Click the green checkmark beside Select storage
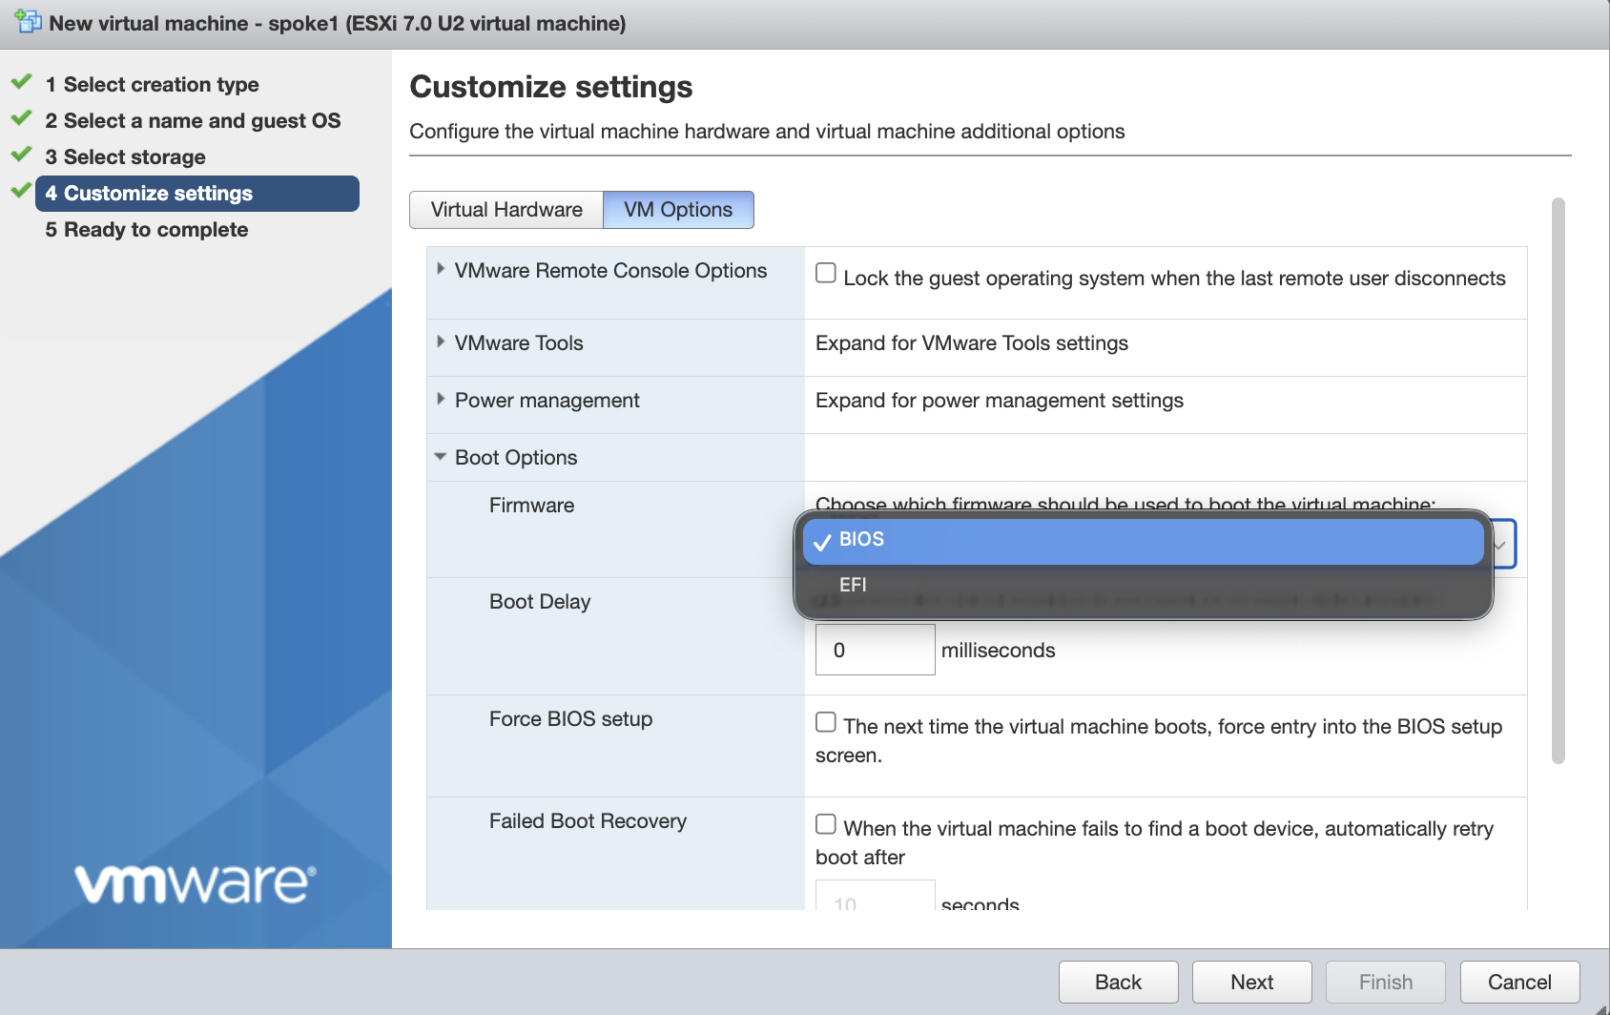1610x1015 pixels. pyautogui.click(x=21, y=155)
